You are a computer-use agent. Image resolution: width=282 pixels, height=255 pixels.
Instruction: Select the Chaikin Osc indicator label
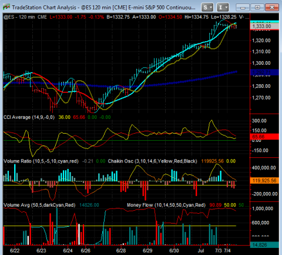click(153, 161)
